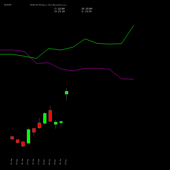The image size is (170, 170).
Task: Select the 07 Sep date label
Action: point(66,162)
